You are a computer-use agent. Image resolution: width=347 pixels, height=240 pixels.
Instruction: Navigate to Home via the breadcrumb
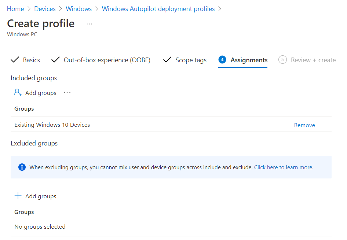[15, 8]
